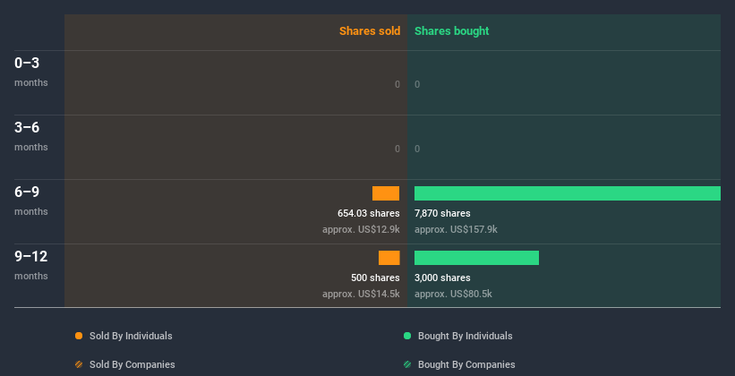Select the orange sold bar for 9–12 months

coord(389,258)
